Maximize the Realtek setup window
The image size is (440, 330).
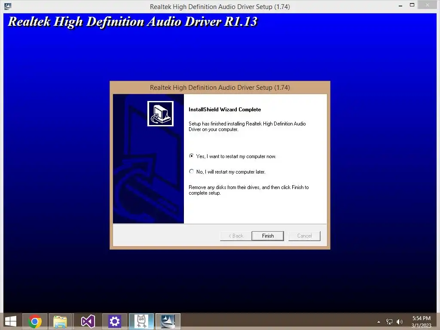412,5
